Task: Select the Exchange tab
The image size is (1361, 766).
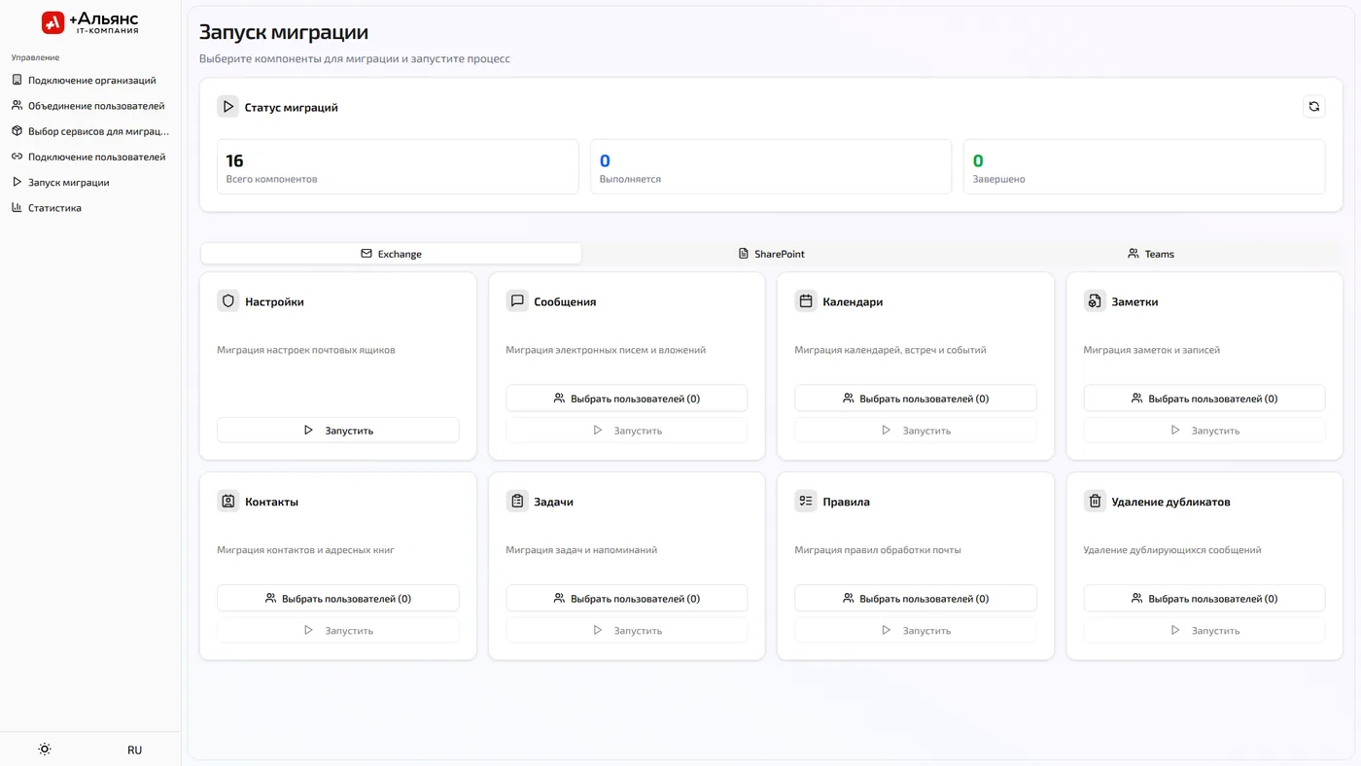Action: tap(392, 254)
